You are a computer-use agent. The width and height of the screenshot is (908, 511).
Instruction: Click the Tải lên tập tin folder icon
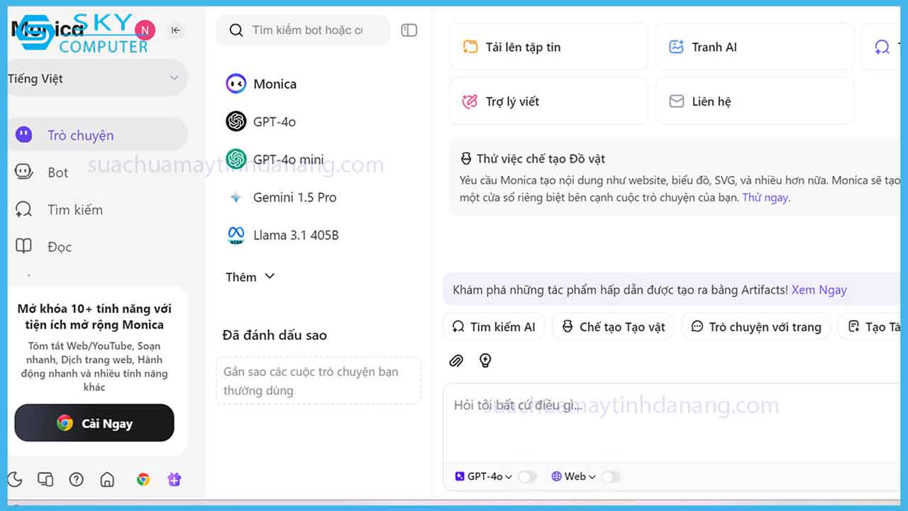point(470,47)
